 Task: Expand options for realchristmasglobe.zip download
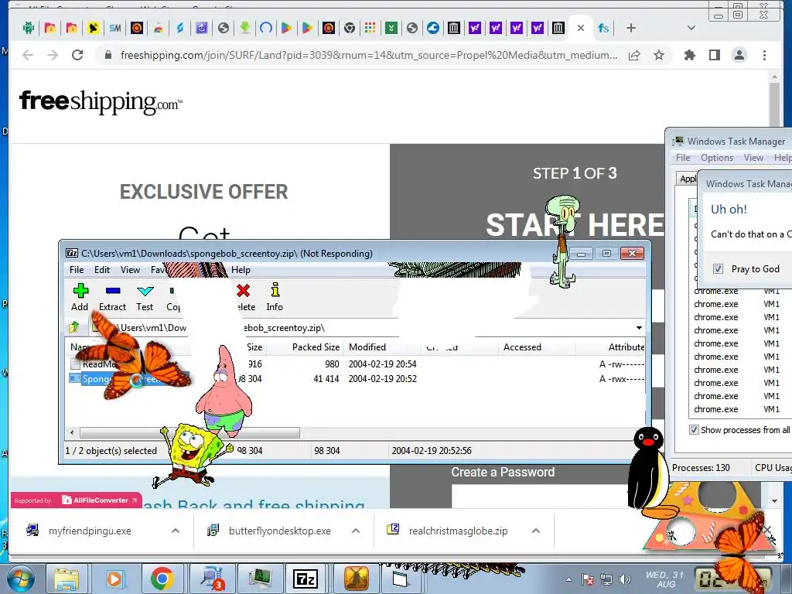click(x=536, y=531)
